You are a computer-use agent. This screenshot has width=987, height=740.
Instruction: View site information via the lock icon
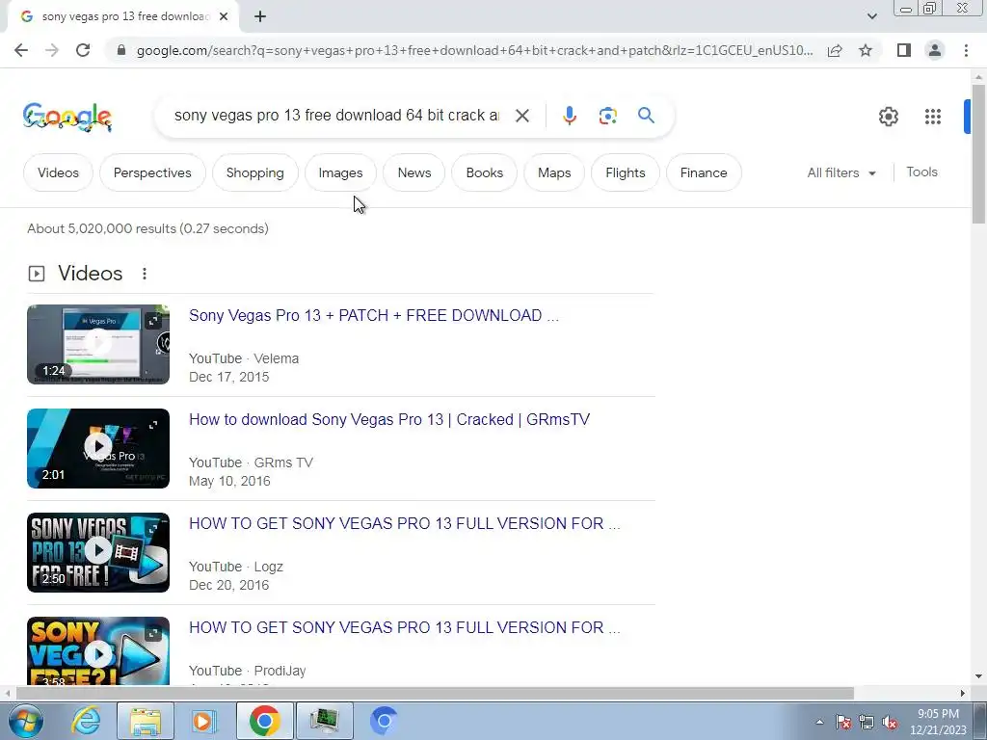(x=121, y=50)
